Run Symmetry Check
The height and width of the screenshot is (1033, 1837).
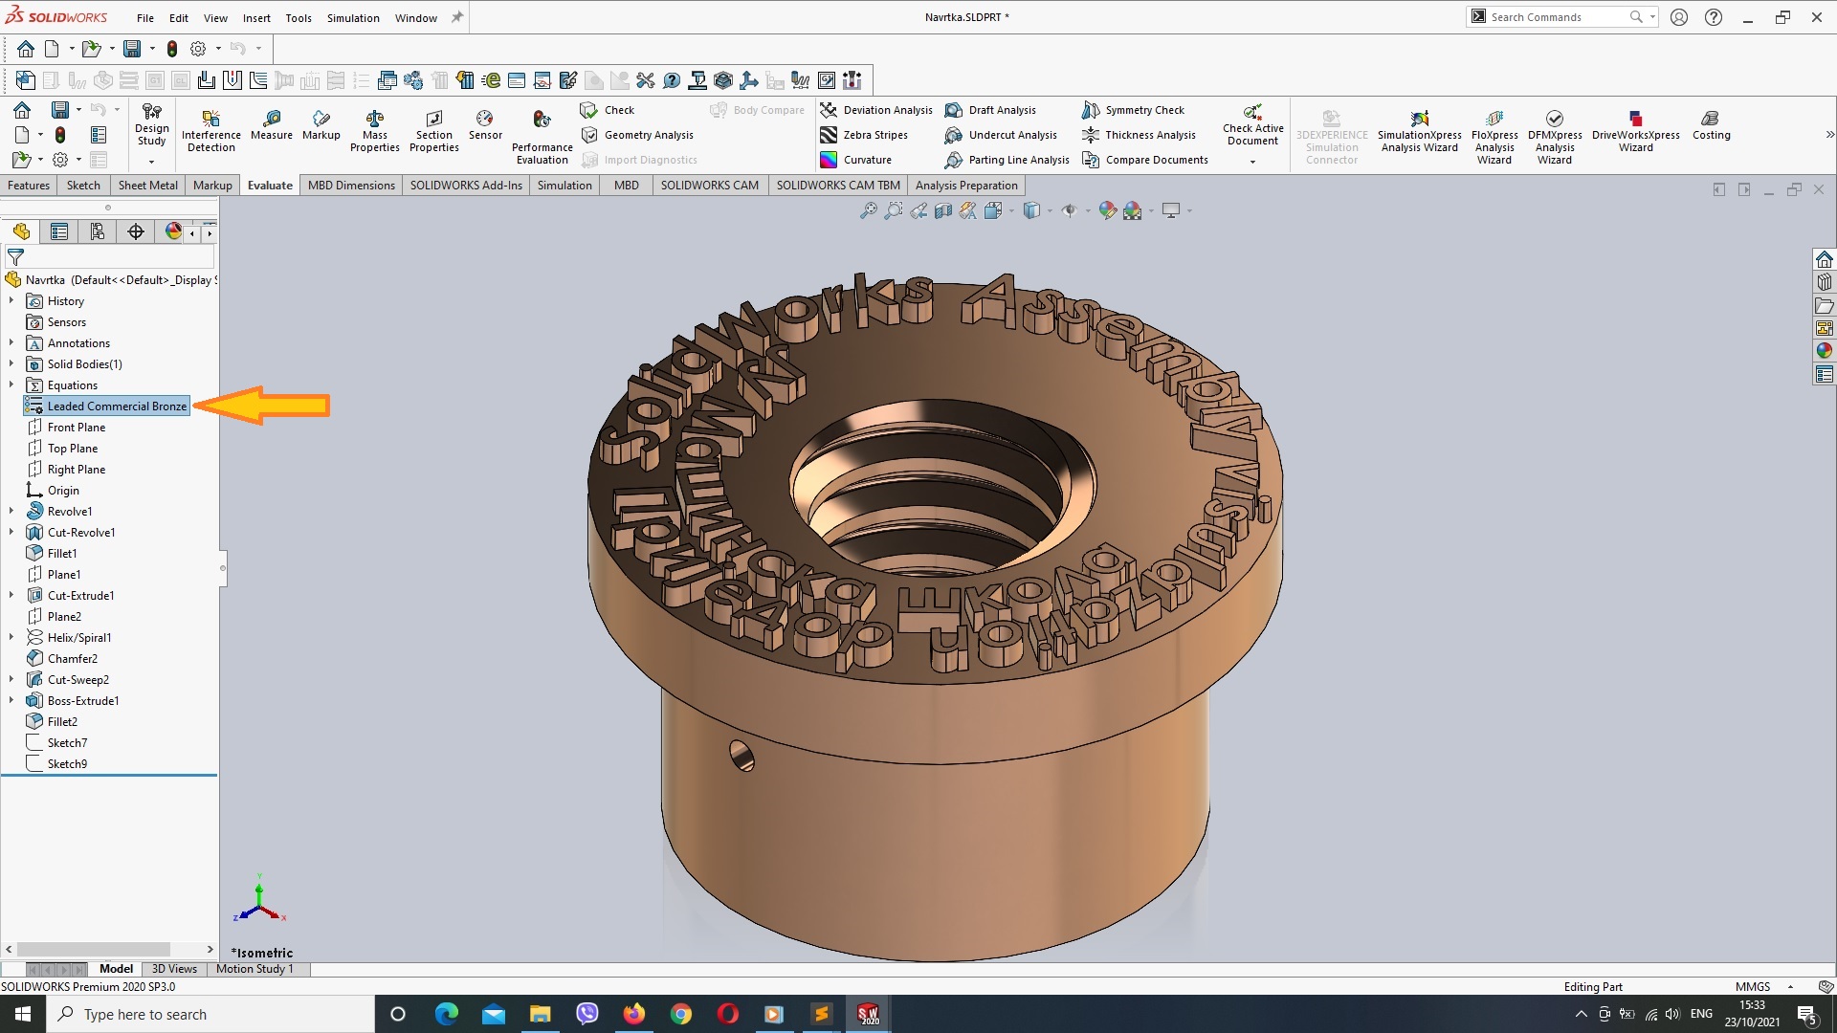(1134, 110)
